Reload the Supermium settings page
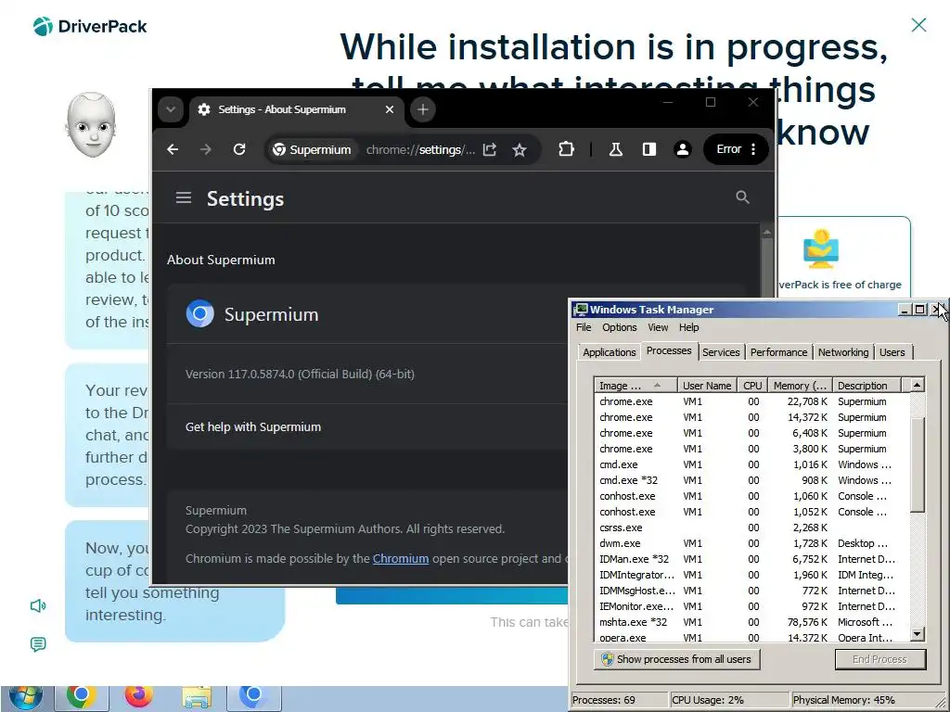The height and width of the screenshot is (712, 950). coord(239,149)
